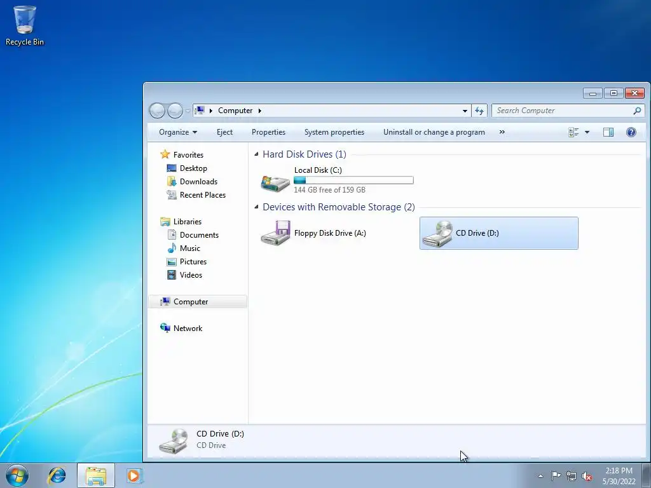This screenshot has height=488, width=651.
Task: Open the Organize menu
Action: coord(178,132)
